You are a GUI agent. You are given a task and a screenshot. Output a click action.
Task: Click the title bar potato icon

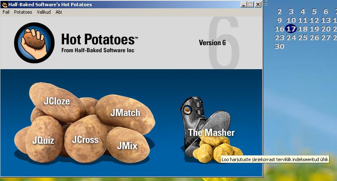[4, 5]
